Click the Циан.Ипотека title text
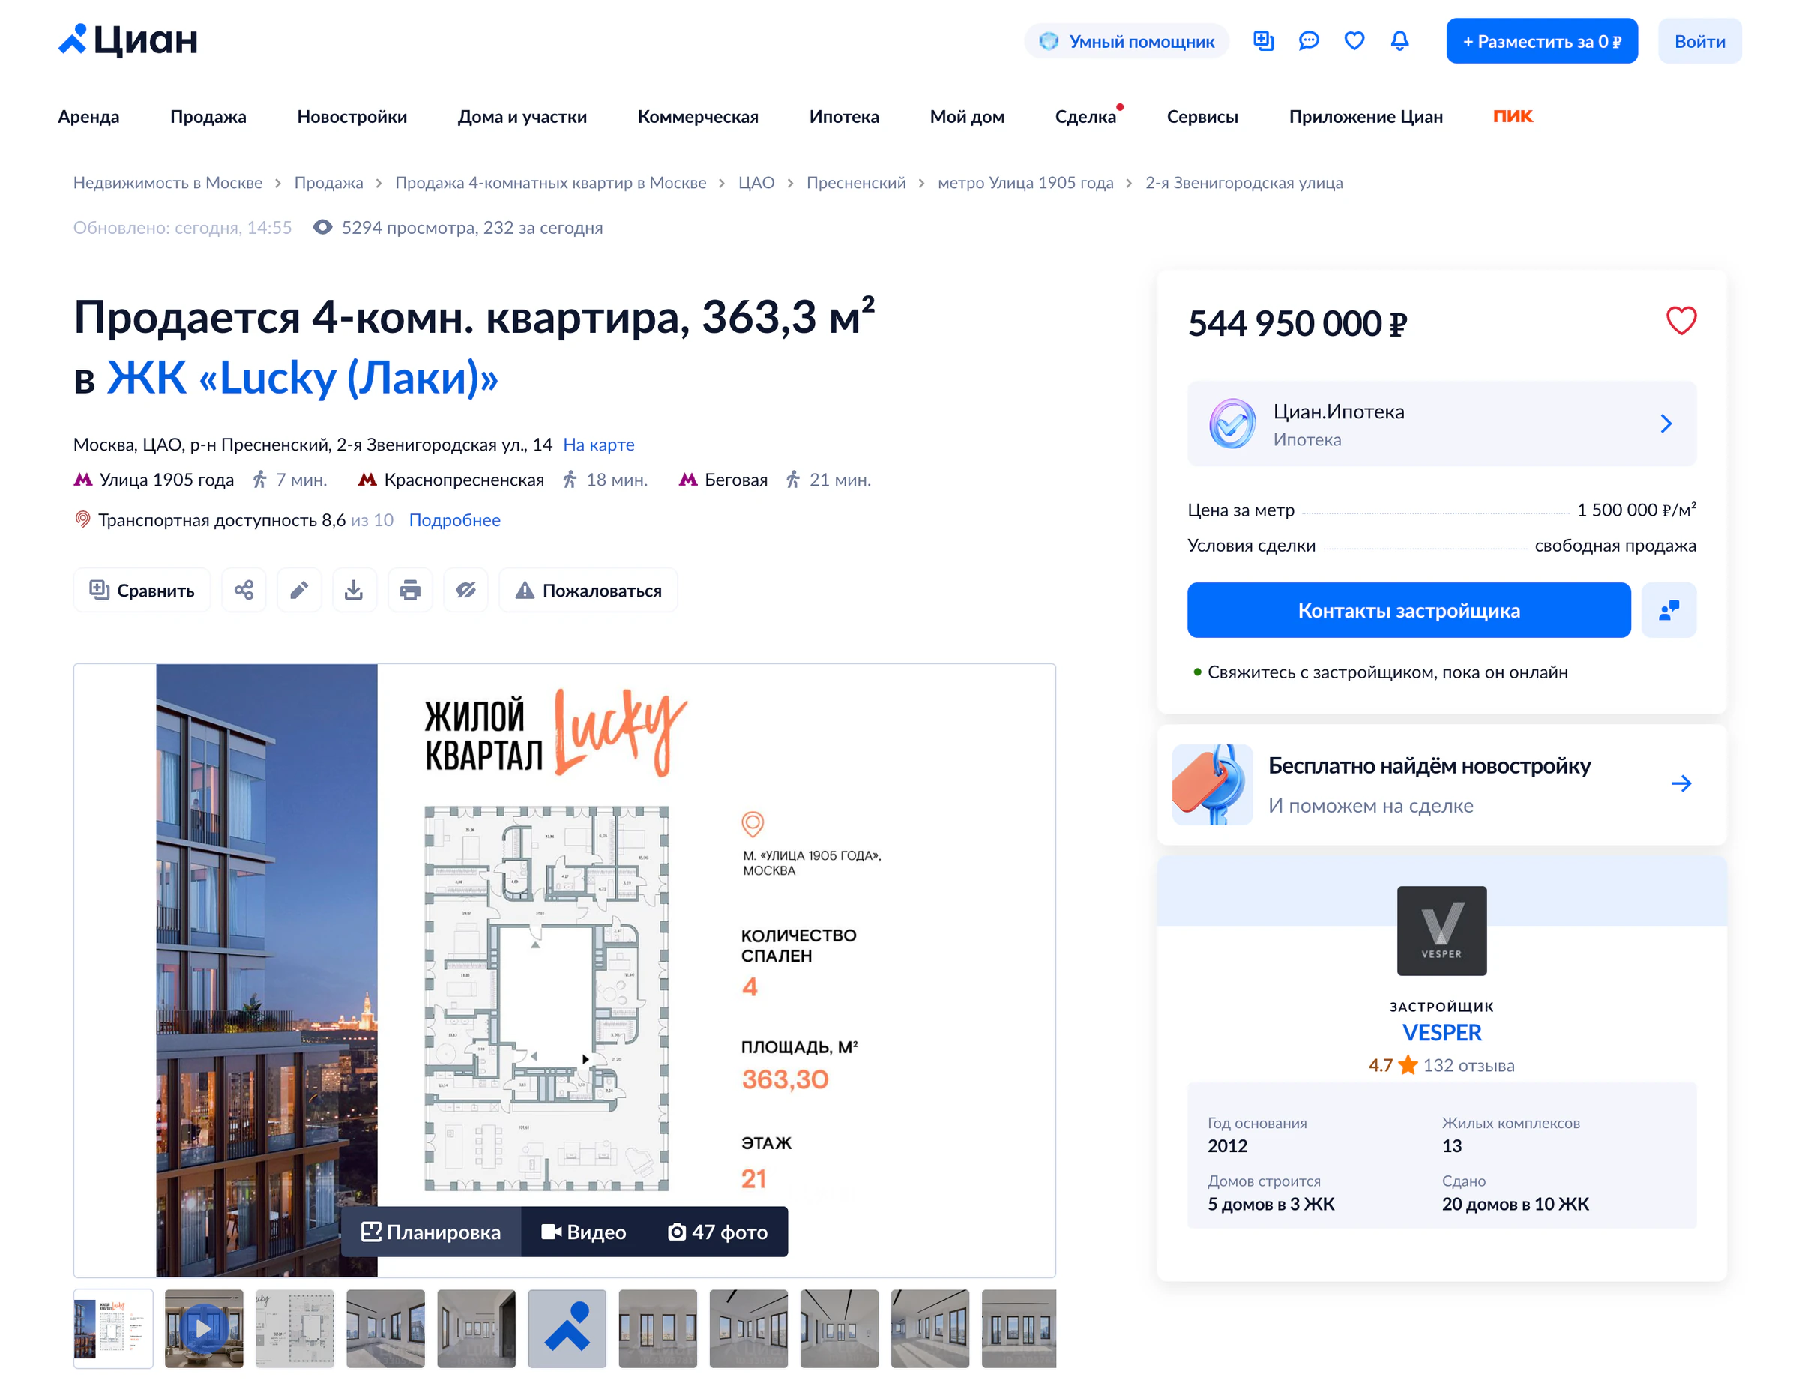Viewport: 1799px width, 1398px height. 1339,412
